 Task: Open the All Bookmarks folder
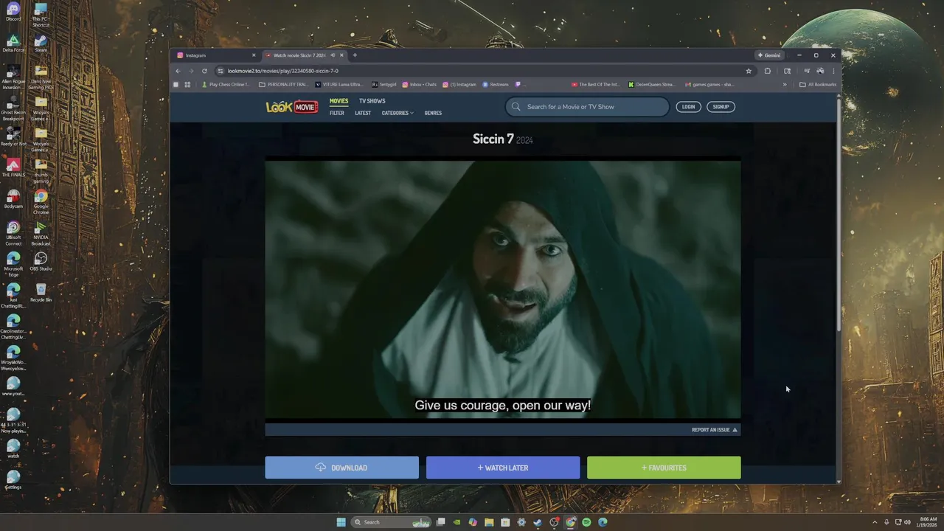click(x=818, y=85)
